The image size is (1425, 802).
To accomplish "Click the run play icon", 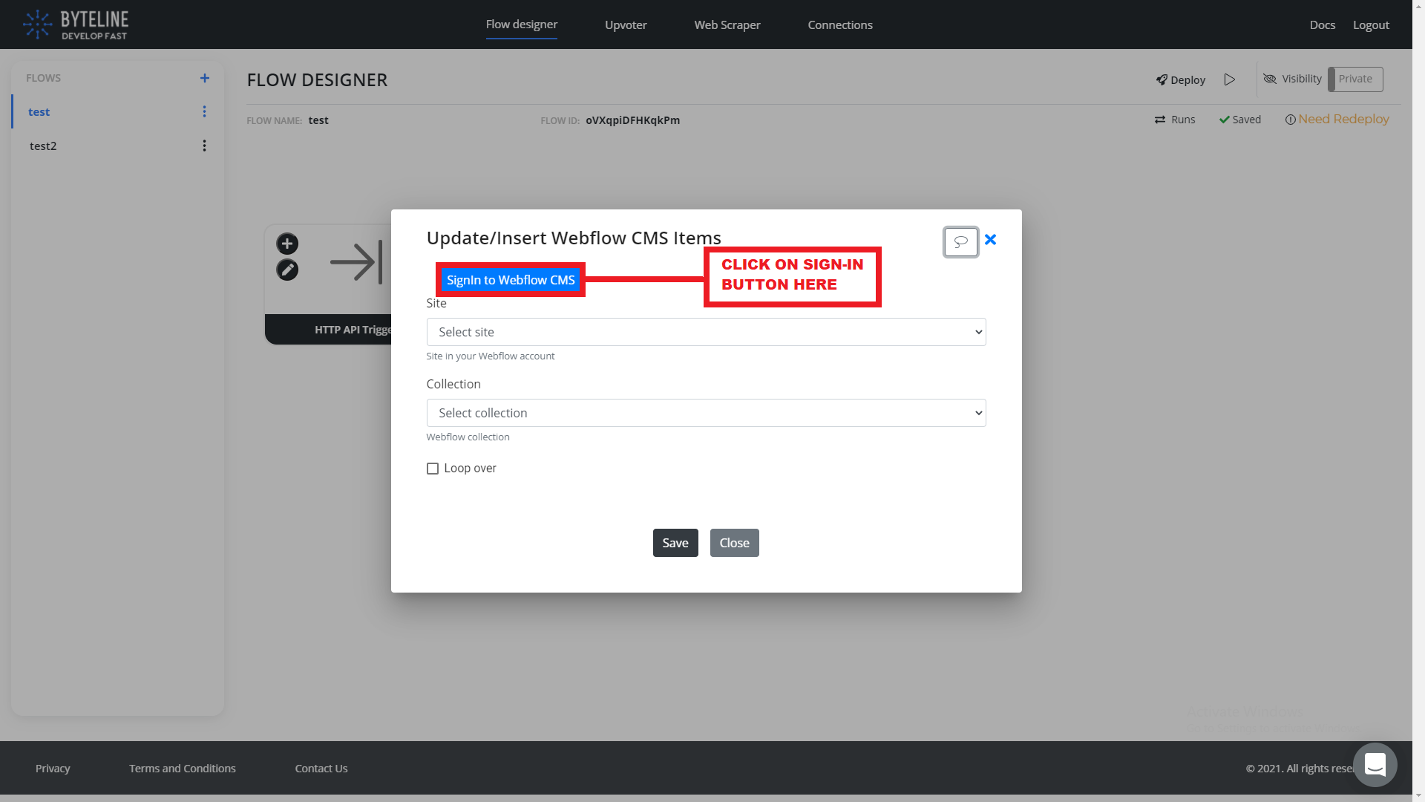I will [1230, 79].
